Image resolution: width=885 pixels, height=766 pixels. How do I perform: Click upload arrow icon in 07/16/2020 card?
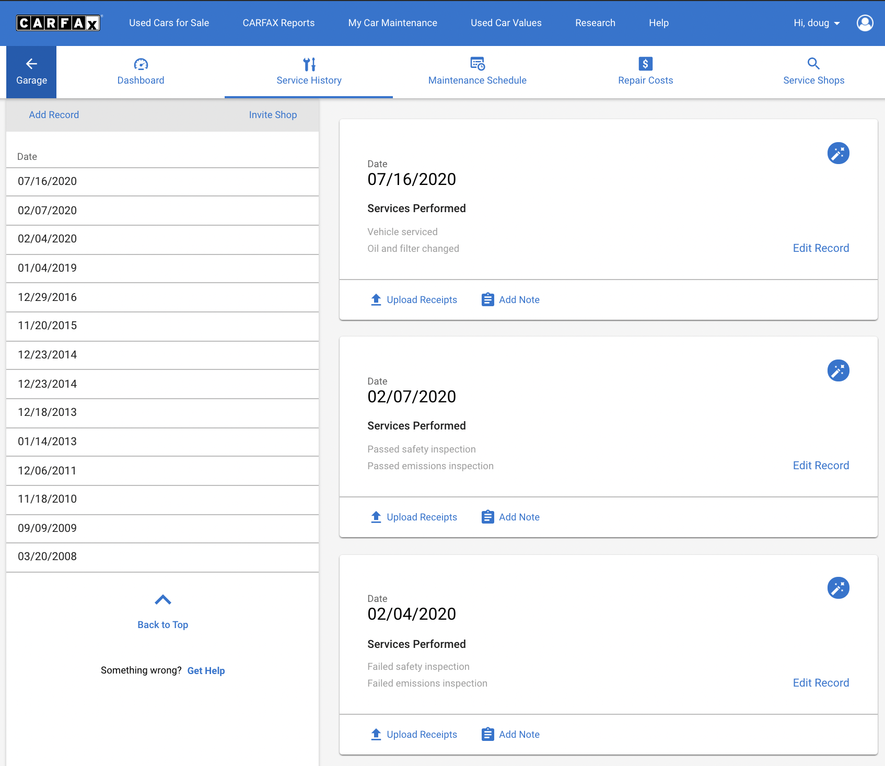(376, 299)
